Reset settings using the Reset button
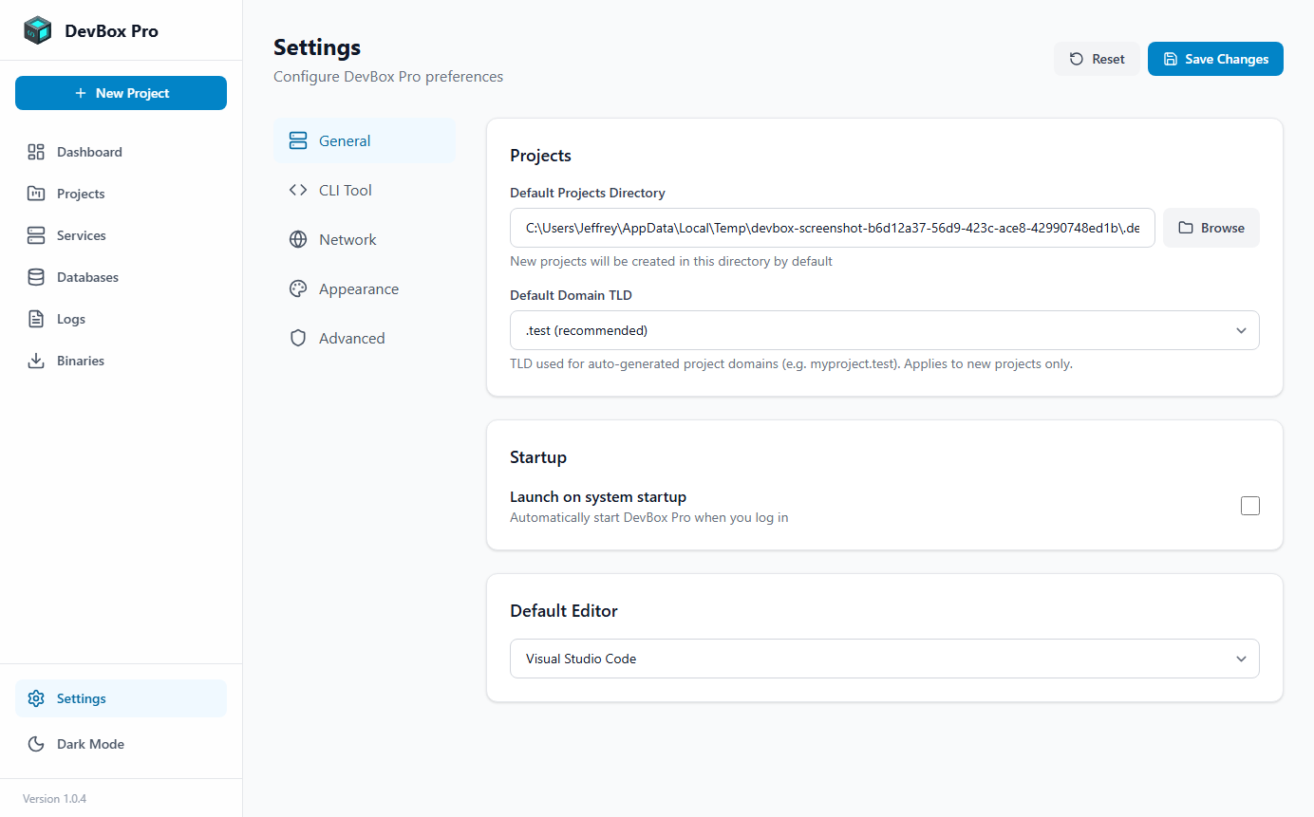 click(x=1097, y=59)
